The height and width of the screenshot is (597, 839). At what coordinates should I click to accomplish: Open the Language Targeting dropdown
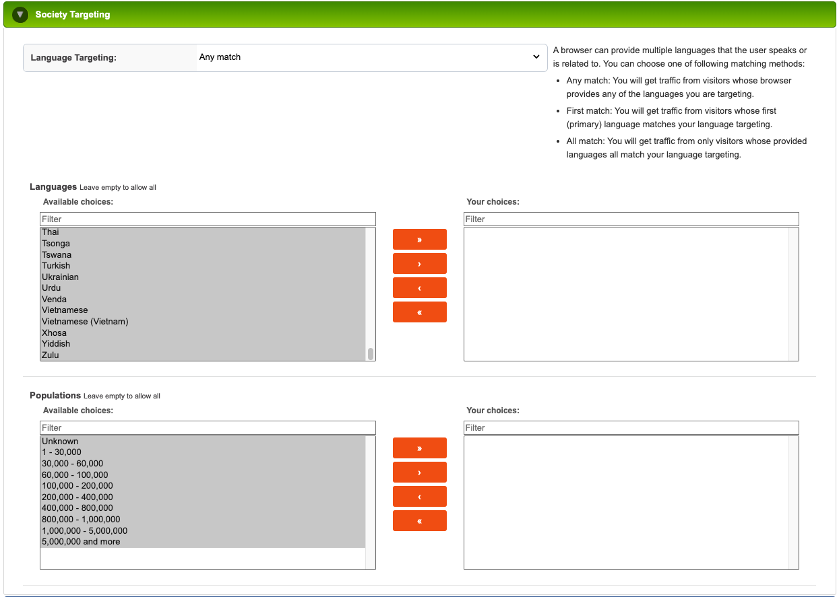(371, 57)
